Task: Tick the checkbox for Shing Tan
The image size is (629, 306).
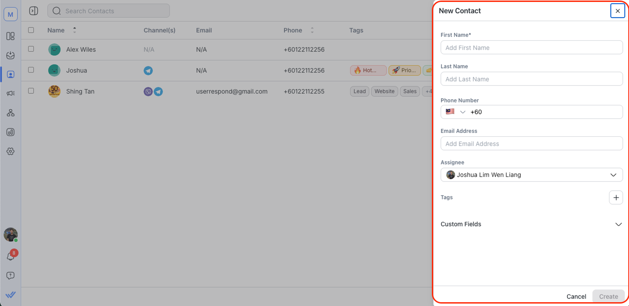Action: tap(31, 91)
